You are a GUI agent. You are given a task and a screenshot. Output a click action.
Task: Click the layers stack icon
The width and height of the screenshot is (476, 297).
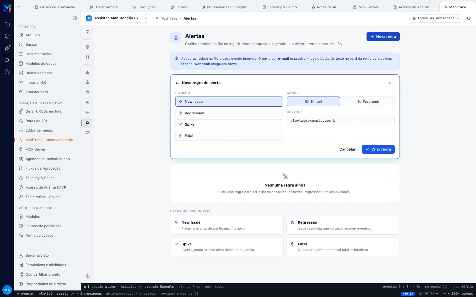click(x=87, y=47)
